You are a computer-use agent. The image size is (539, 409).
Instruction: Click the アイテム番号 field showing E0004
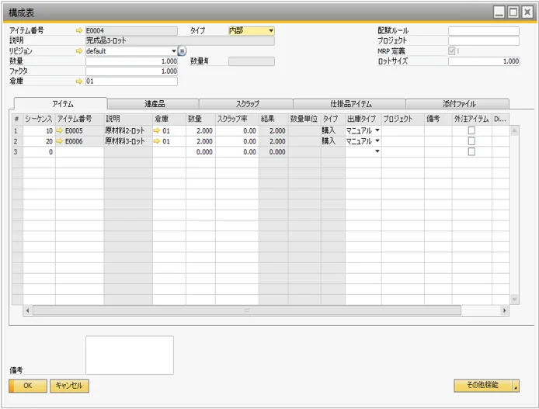pos(132,30)
